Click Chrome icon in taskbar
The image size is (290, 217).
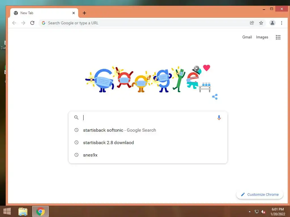pyautogui.click(x=40, y=211)
